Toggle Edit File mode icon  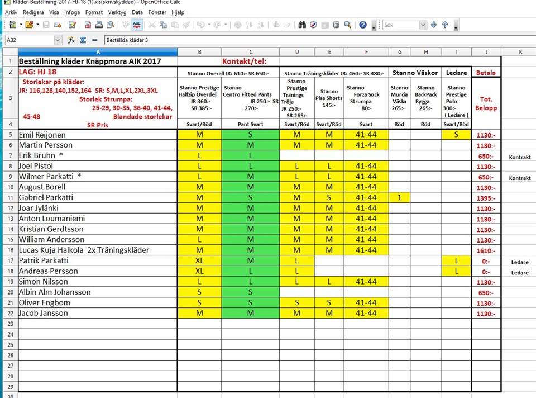[x=72, y=25]
